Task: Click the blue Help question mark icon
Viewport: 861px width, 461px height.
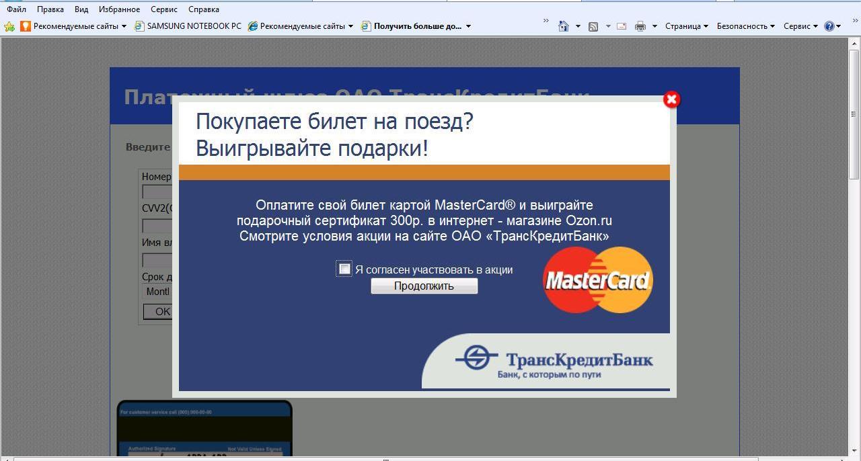Action: [x=829, y=26]
